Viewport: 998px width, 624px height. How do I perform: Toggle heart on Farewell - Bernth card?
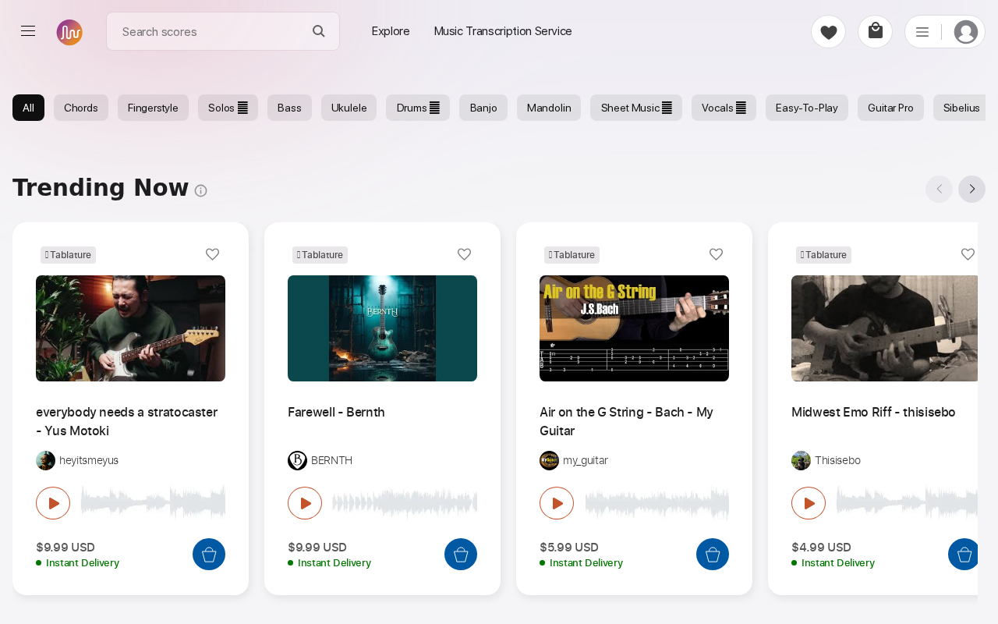coord(464,254)
